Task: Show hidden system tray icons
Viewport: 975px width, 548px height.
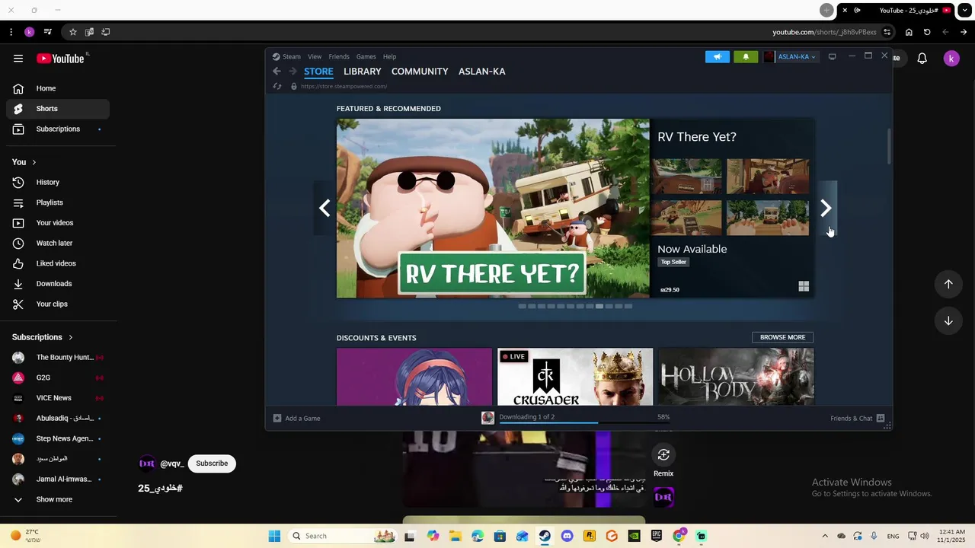Action: (825, 536)
